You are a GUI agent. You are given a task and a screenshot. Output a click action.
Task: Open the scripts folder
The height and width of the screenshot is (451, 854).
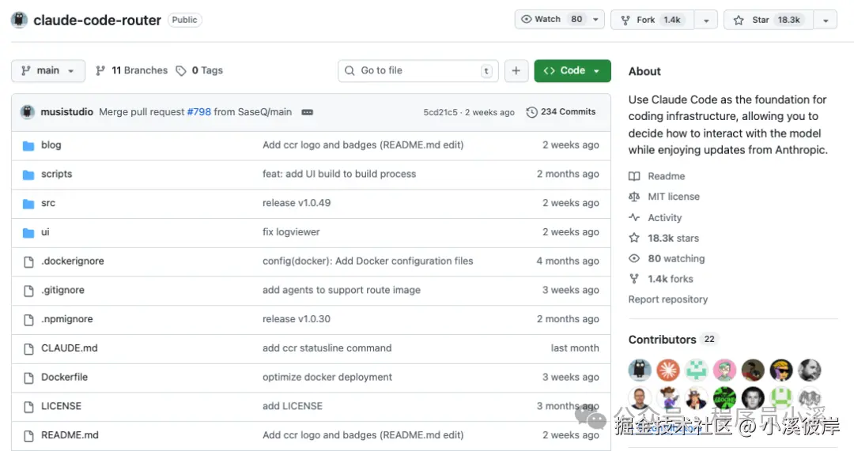pos(57,174)
